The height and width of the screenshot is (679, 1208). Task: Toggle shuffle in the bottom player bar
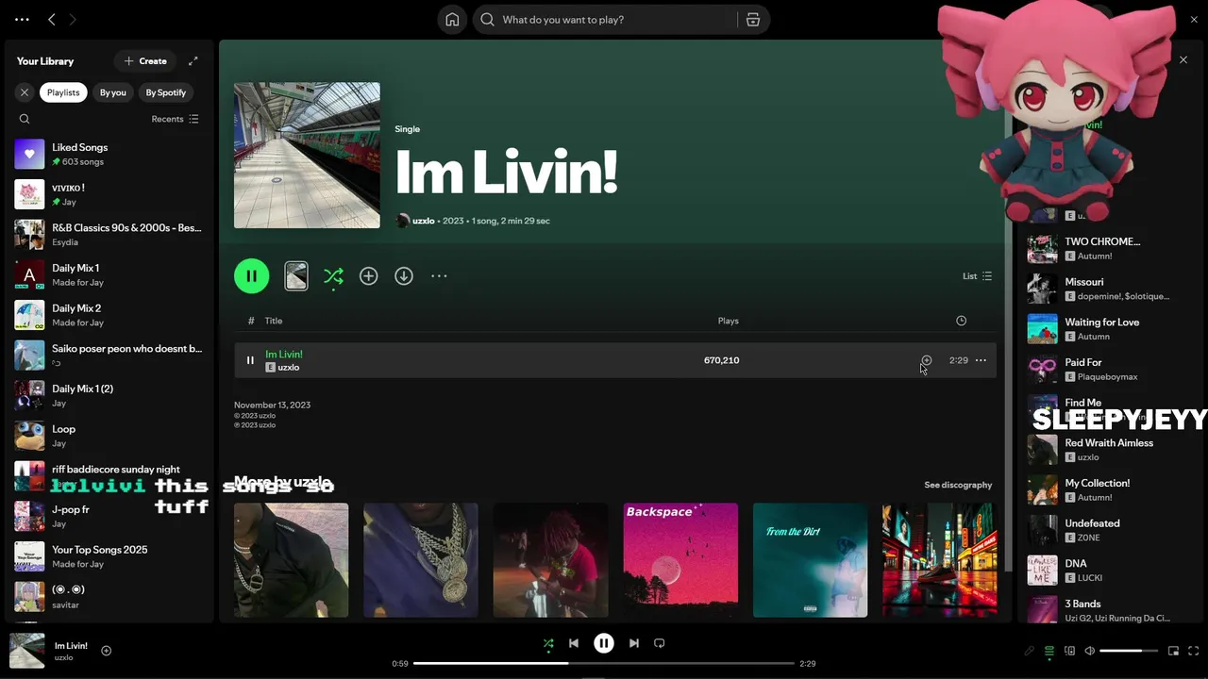tap(548, 643)
